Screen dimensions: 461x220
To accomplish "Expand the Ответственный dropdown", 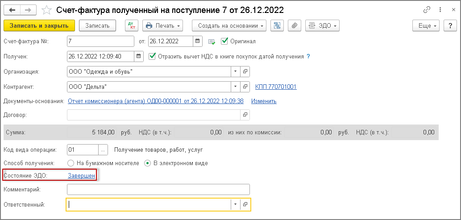I will coord(236,204).
